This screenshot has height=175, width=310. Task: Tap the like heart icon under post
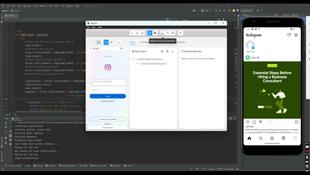(x=248, y=122)
